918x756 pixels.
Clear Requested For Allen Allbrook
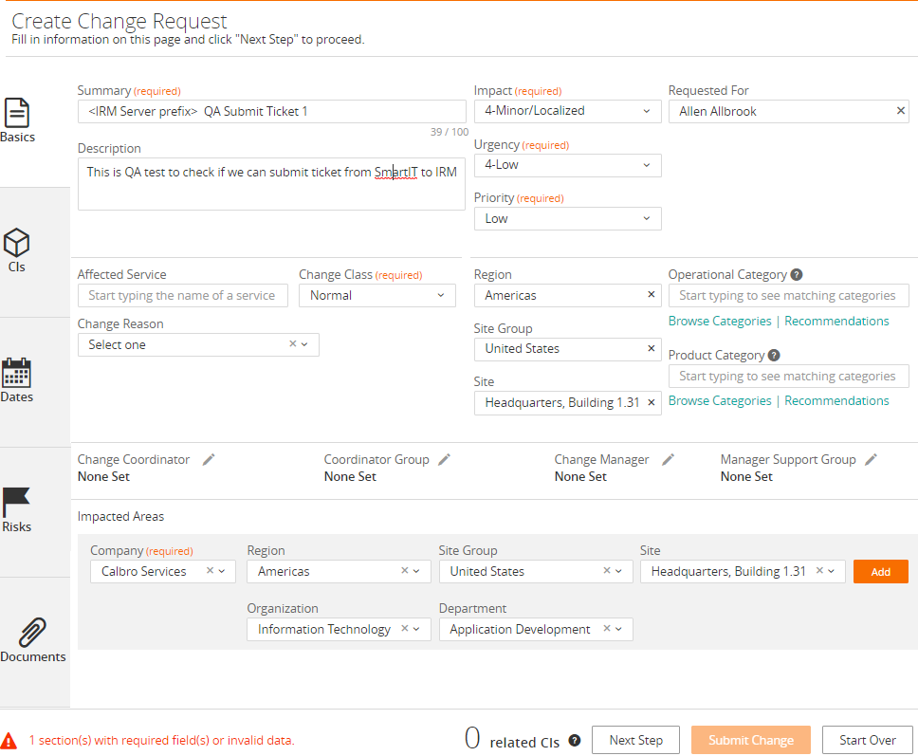(x=900, y=111)
